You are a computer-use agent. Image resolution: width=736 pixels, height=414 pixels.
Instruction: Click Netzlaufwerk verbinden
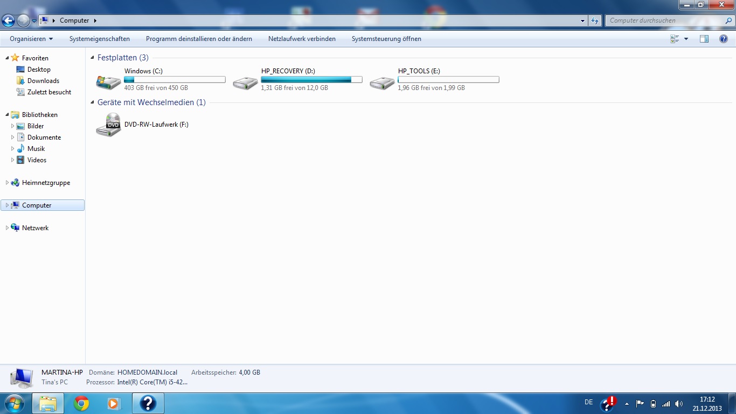click(302, 39)
